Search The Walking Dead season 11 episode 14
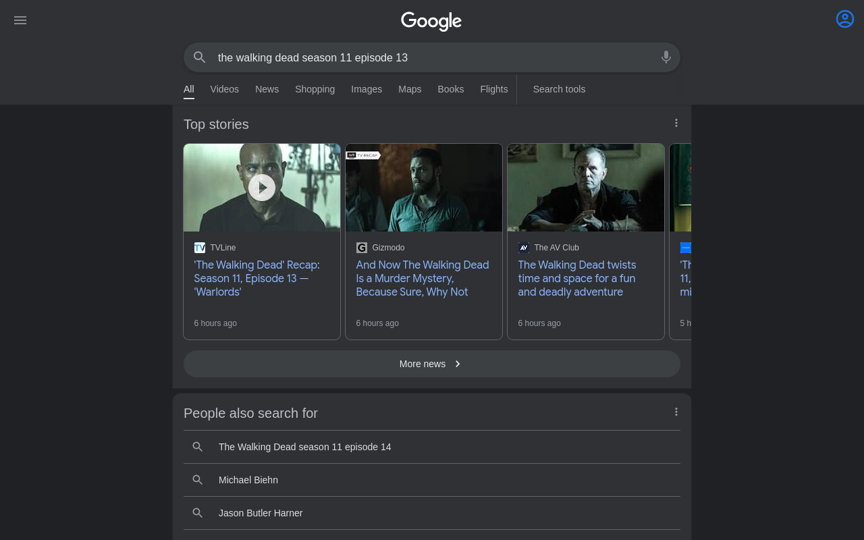The height and width of the screenshot is (540, 864). tap(432, 447)
